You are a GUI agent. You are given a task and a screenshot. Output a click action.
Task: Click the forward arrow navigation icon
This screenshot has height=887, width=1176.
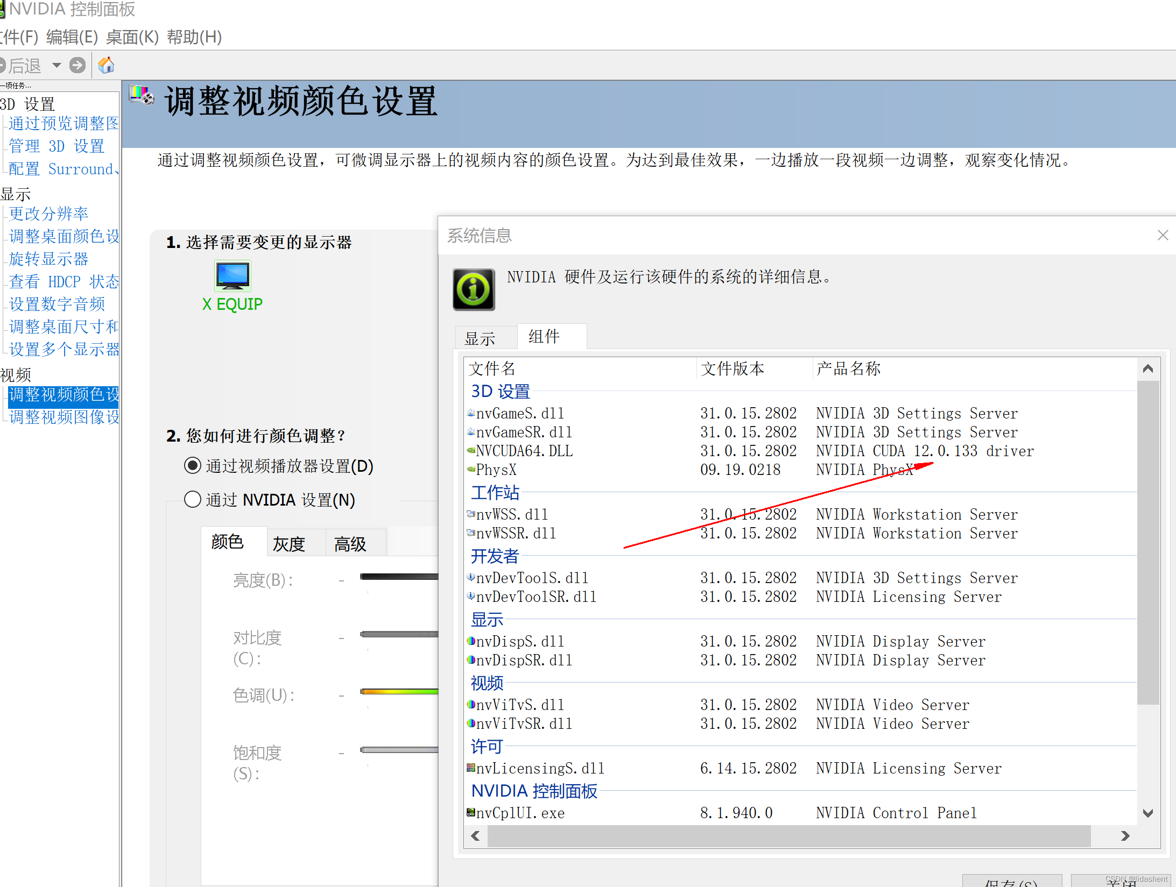78,66
